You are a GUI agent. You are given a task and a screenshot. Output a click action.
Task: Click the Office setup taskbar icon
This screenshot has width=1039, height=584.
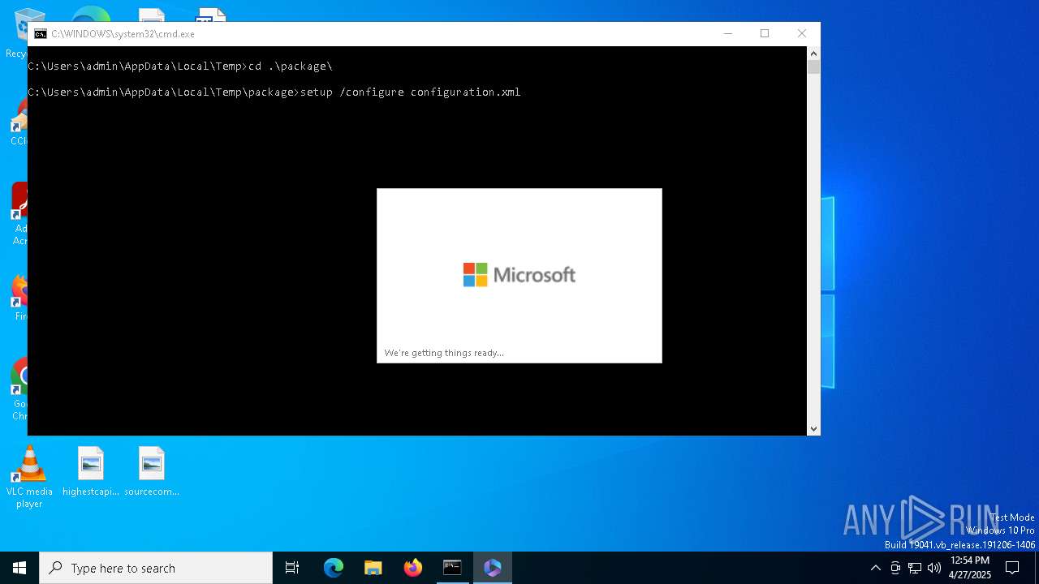[493, 568]
